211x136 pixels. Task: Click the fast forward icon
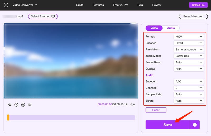(30, 105)
